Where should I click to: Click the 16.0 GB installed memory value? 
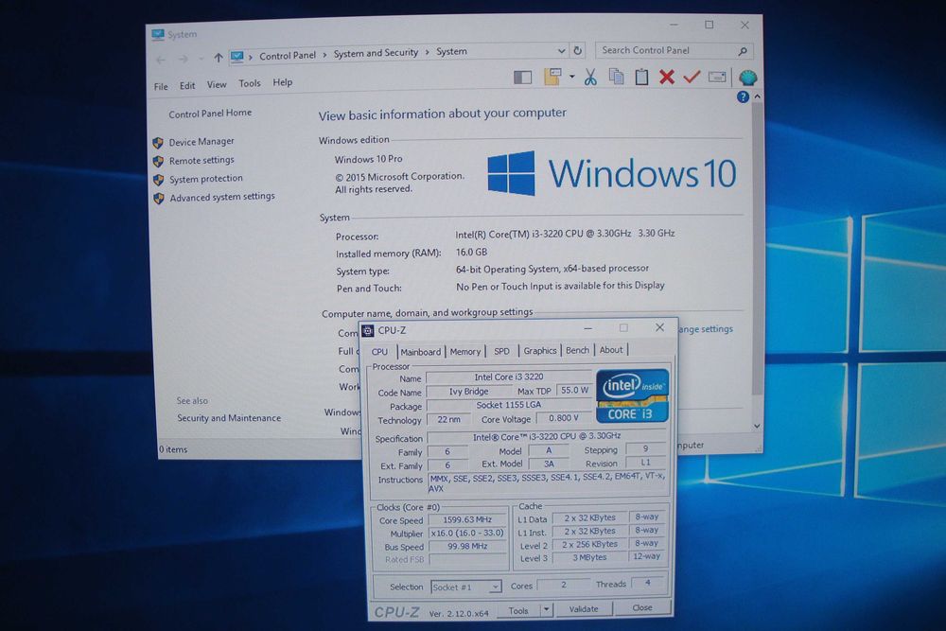[x=471, y=253]
